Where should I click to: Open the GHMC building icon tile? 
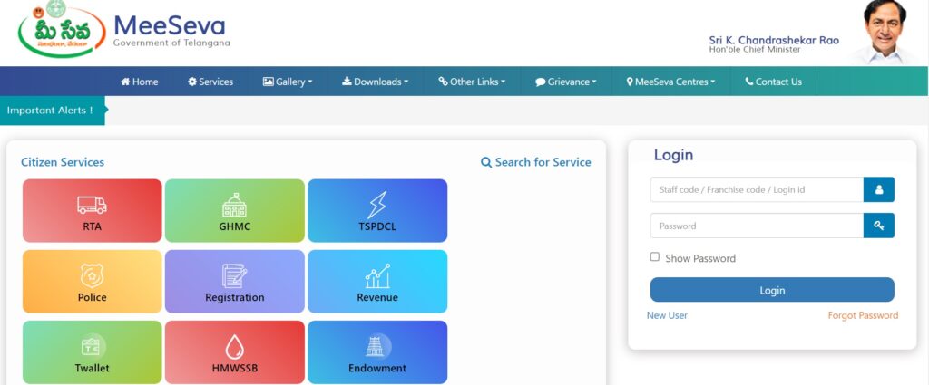pyautogui.click(x=235, y=210)
